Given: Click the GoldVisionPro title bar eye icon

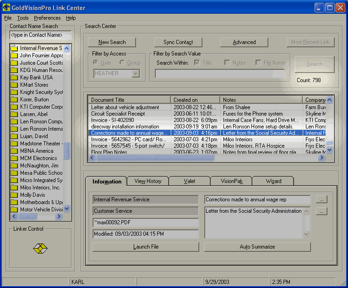Looking at the screenshot, I should point(6,8).
